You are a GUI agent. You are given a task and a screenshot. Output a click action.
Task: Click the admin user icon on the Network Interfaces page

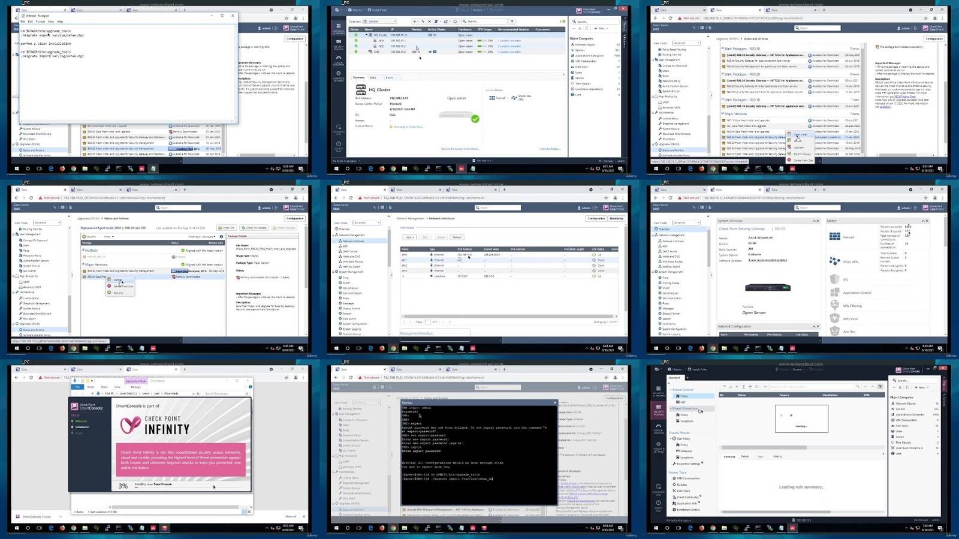580,208
